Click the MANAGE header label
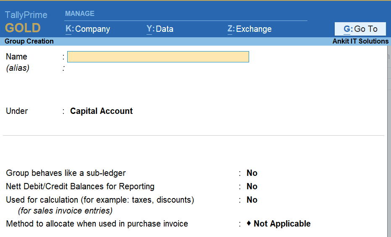The height and width of the screenshot is (237, 391). [x=80, y=13]
